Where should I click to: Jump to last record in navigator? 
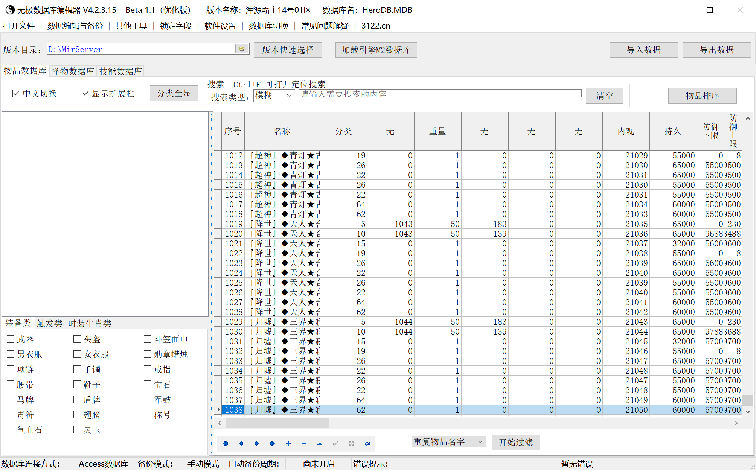273,444
